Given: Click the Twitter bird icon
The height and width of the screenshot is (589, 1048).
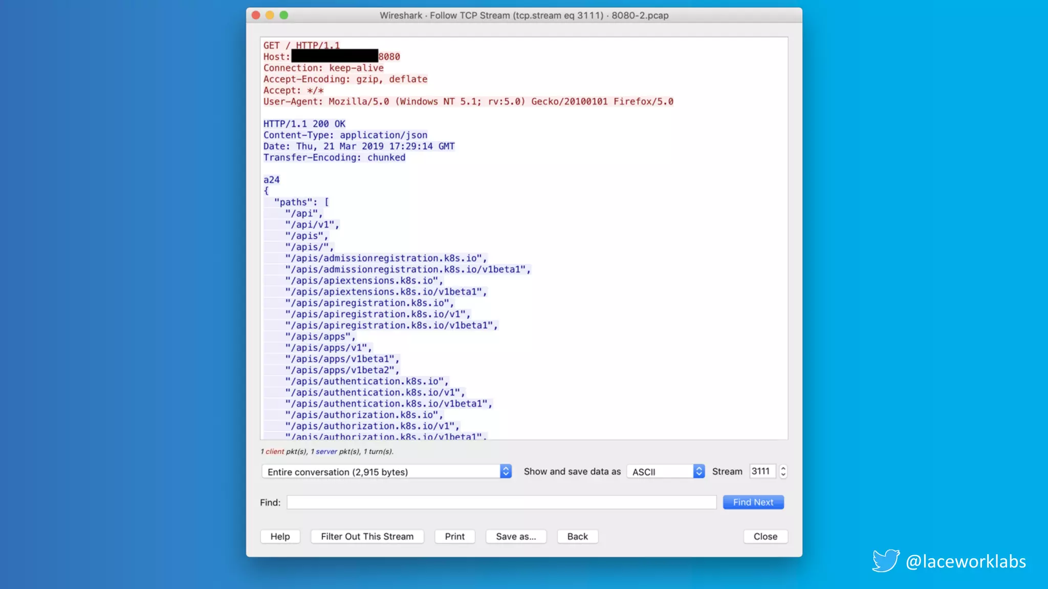Looking at the screenshot, I should [885, 560].
